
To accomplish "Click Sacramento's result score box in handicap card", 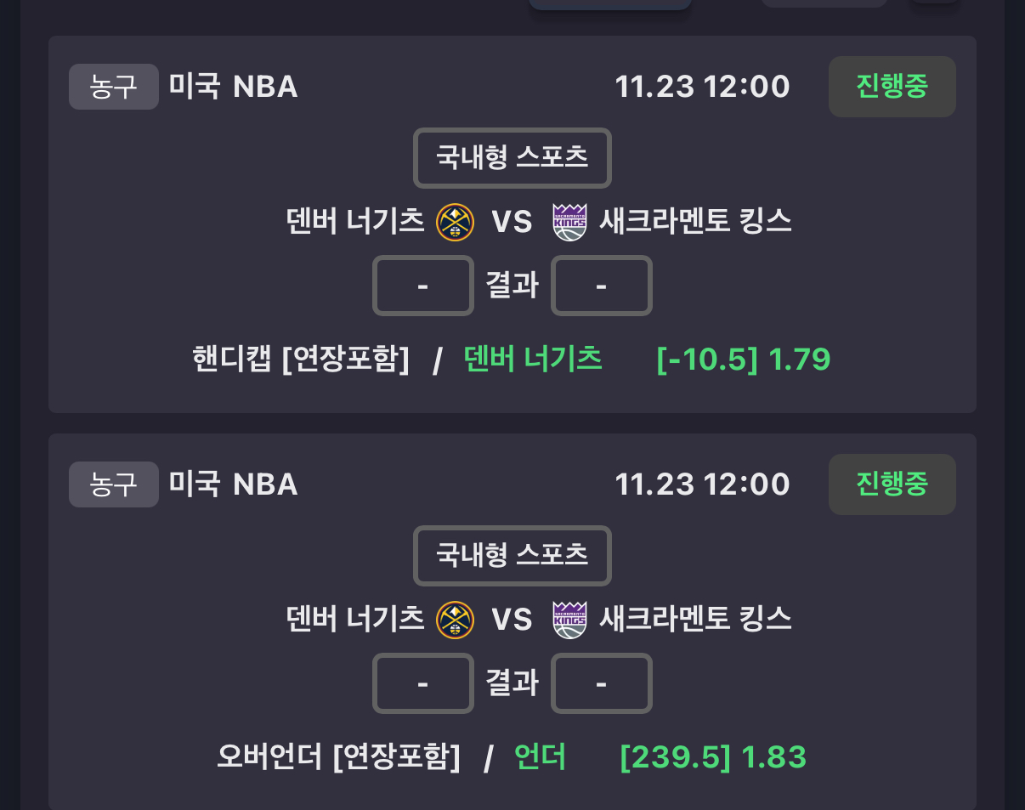I will coord(602,286).
